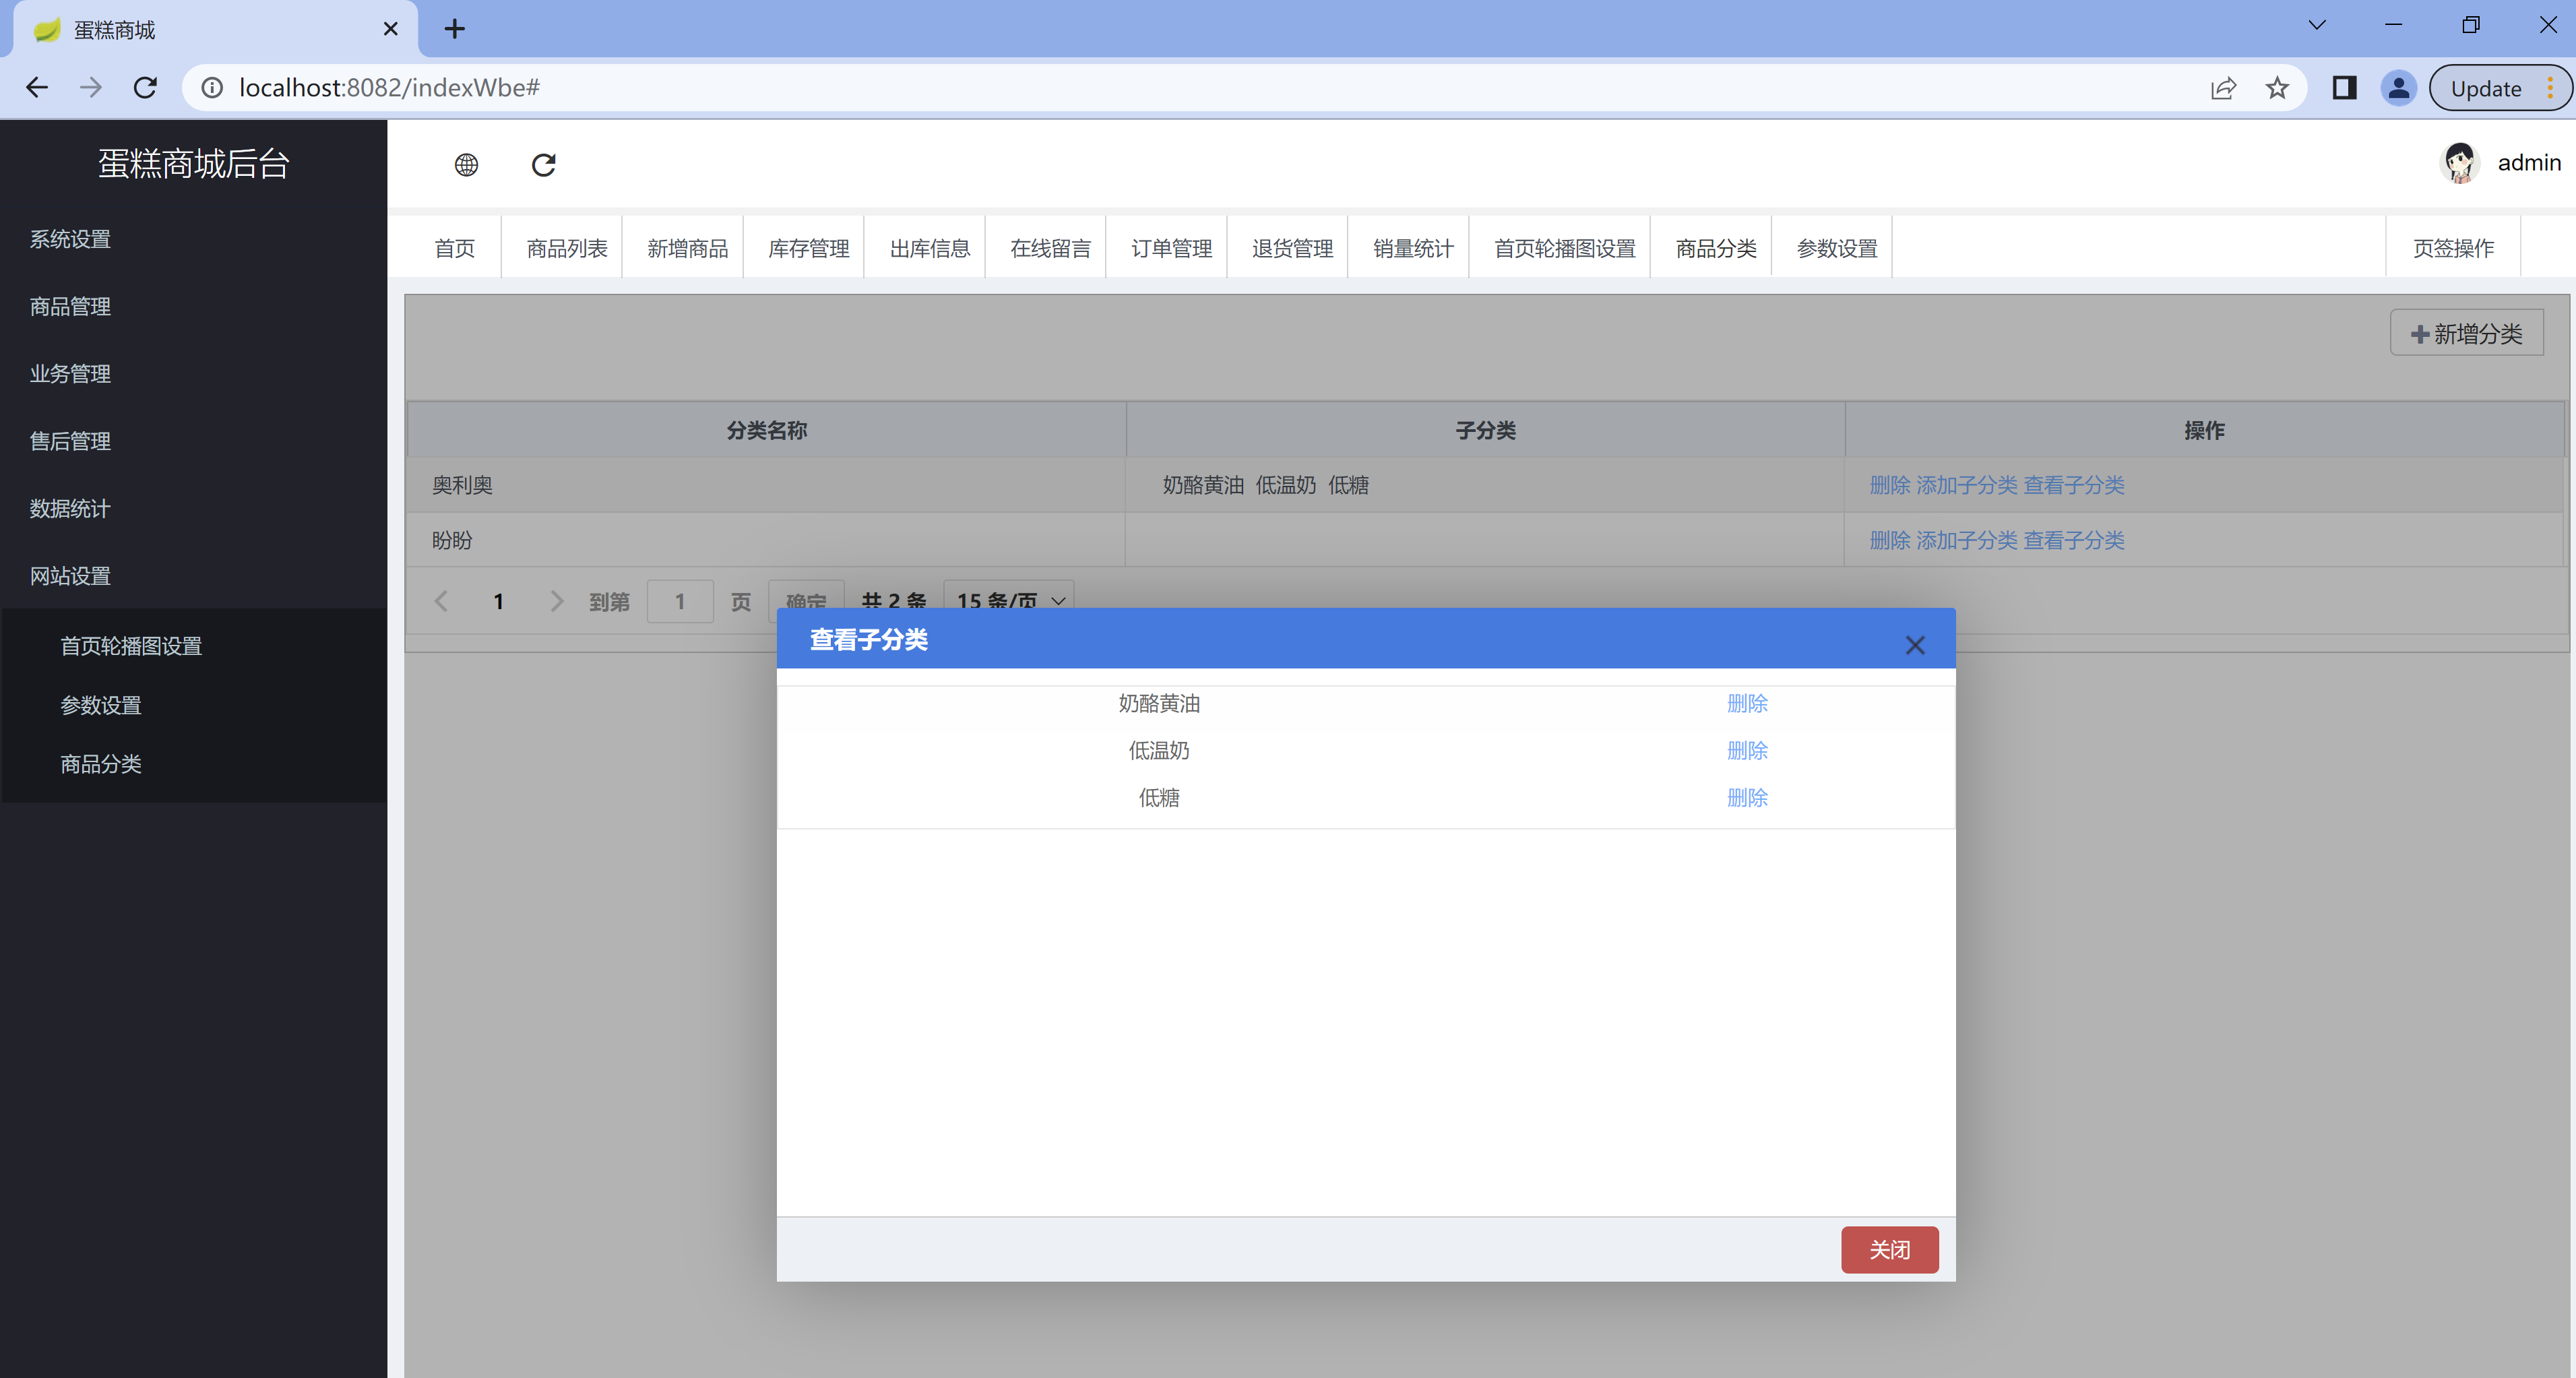Click the 奥利奥 category name cell
The image size is (2576, 1378).
766,485
